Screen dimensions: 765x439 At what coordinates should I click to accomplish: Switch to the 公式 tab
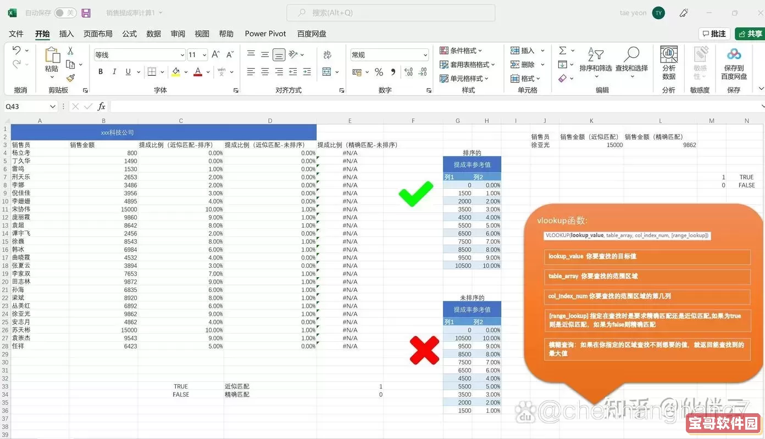pos(130,33)
